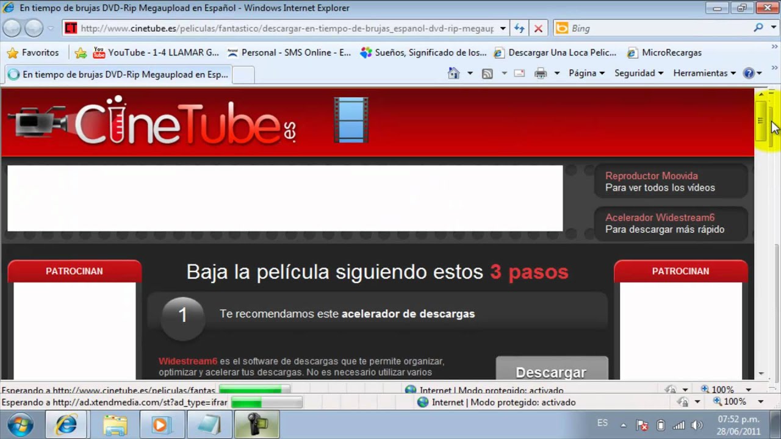Click the Print printer icon

541,73
